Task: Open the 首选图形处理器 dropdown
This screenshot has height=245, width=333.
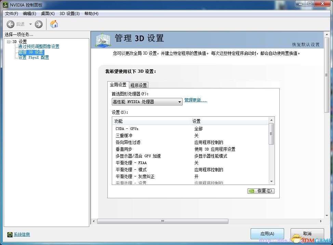Action: [x=147, y=102]
